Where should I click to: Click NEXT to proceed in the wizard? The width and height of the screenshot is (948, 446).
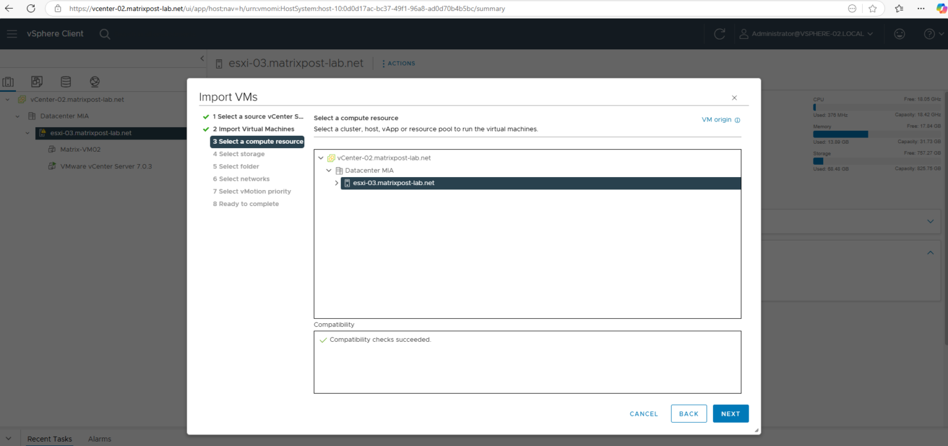(731, 413)
